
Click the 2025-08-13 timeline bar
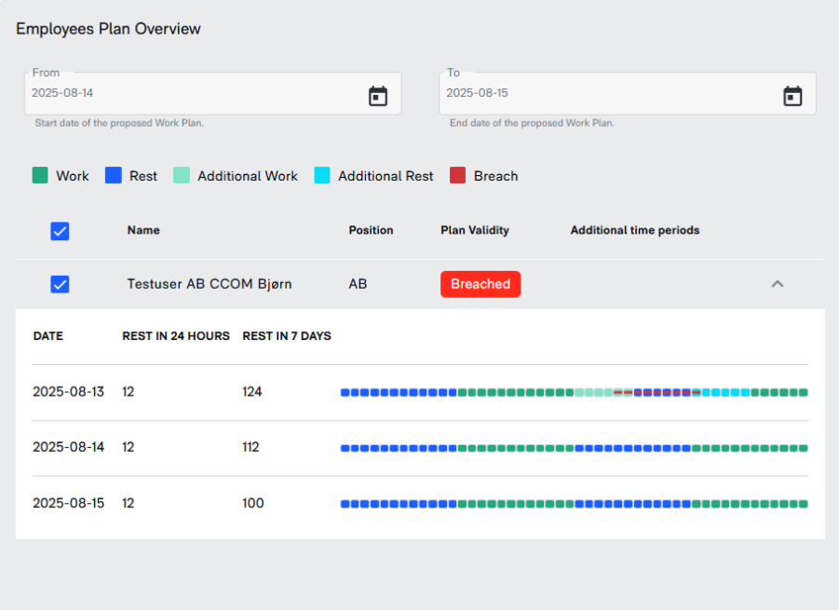pyautogui.click(x=575, y=393)
